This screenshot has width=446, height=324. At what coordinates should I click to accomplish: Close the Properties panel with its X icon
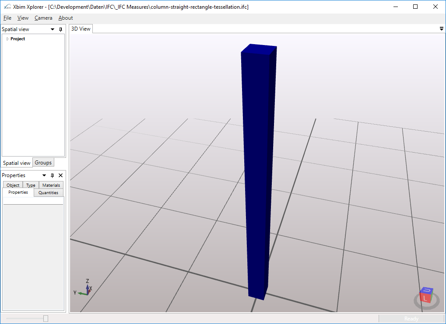[x=60, y=175]
